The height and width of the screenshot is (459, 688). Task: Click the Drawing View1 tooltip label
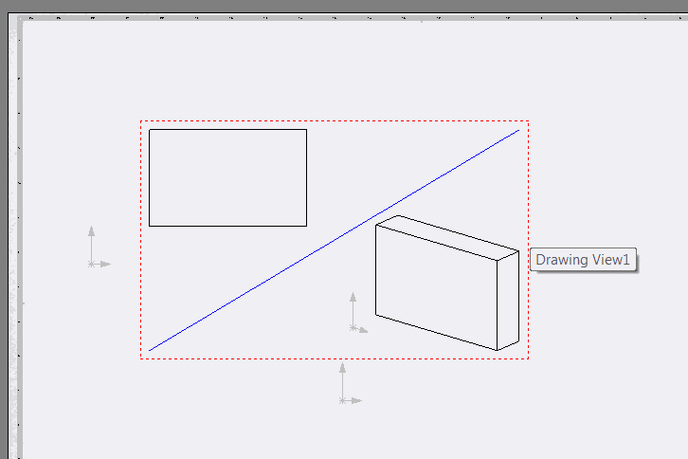tap(583, 260)
